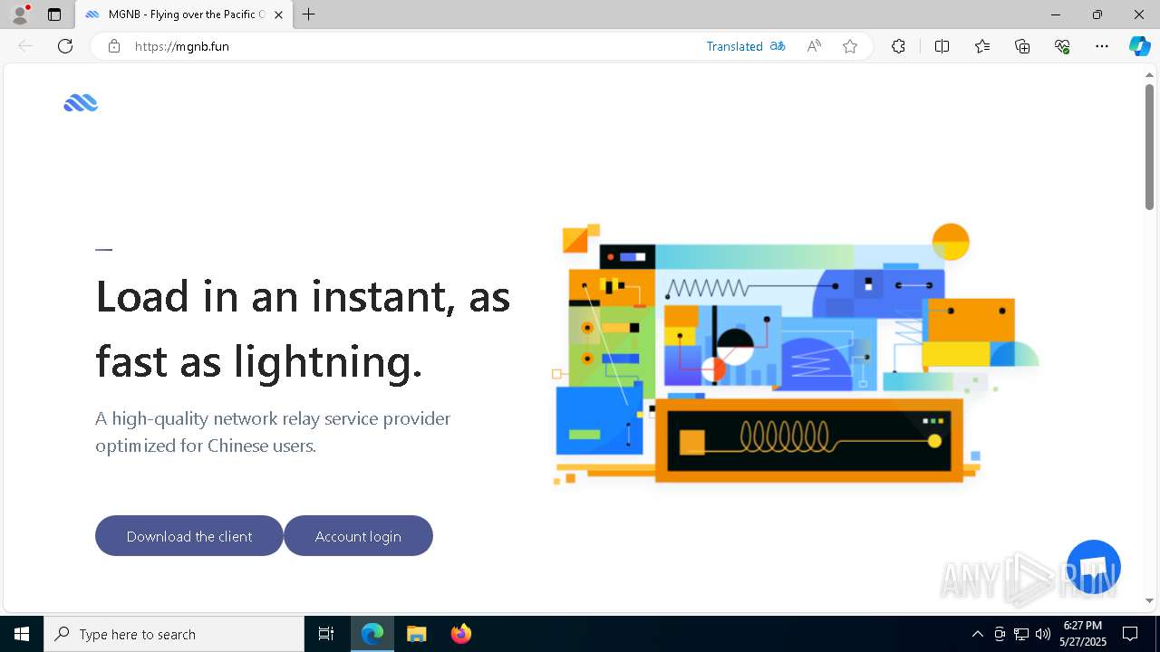This screenshot has height=652, width=1160.
Task: Open the Translated page options
Action: pyautogui.click(x=734, y=46)
